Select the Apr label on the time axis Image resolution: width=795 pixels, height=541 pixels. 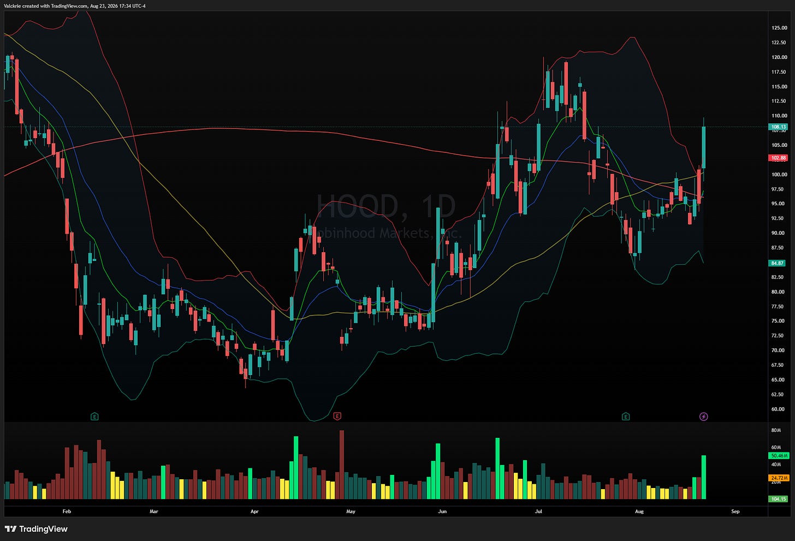(254, 512)
